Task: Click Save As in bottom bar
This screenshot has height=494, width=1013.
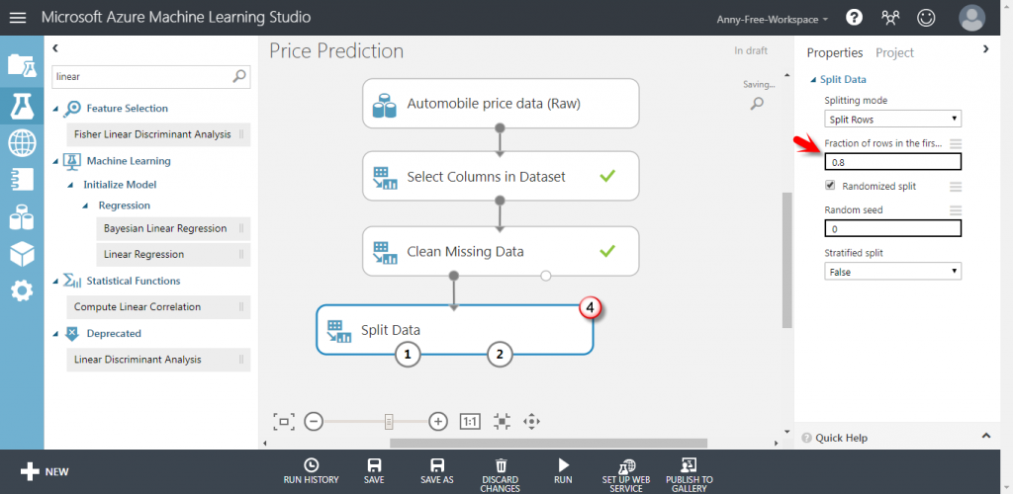Action: click(436, 471)
